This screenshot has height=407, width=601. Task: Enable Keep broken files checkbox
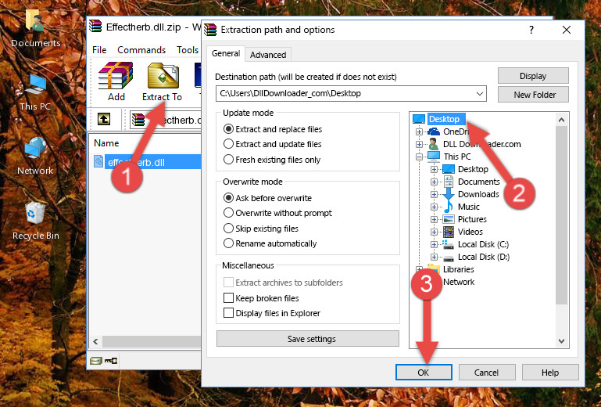pyautogui.click(x=228, y=298)
